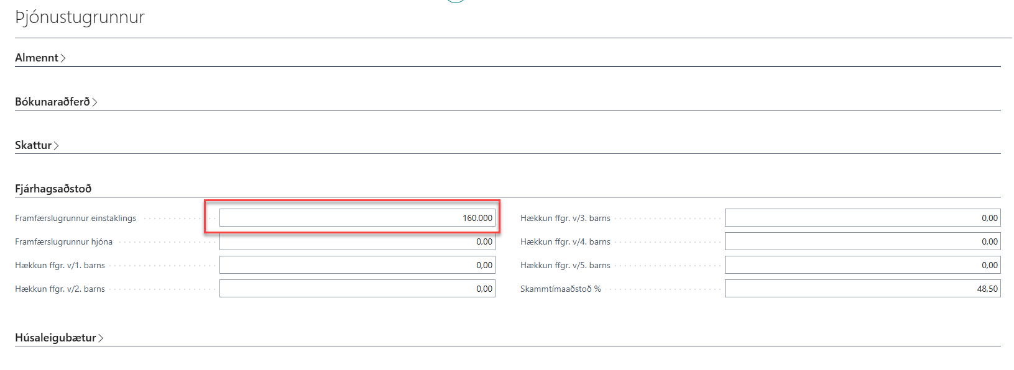This screenshot has height=370, width=1014.
Task: Activate the Hækkun ffgr. v/4. barns field
Action: click(x=862, y=241)
